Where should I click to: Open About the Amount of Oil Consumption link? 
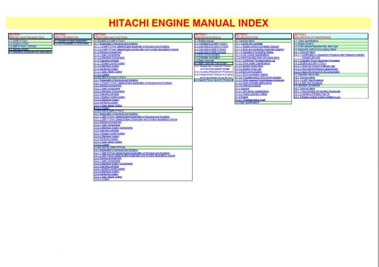point(316,72)
